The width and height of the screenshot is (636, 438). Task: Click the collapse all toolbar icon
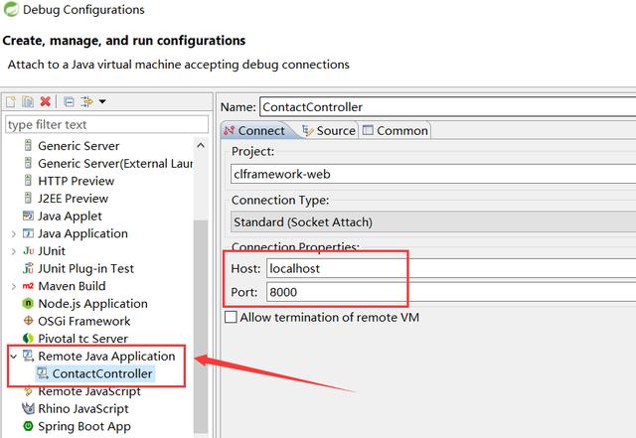pyautogui.click(x=69, y=101)
